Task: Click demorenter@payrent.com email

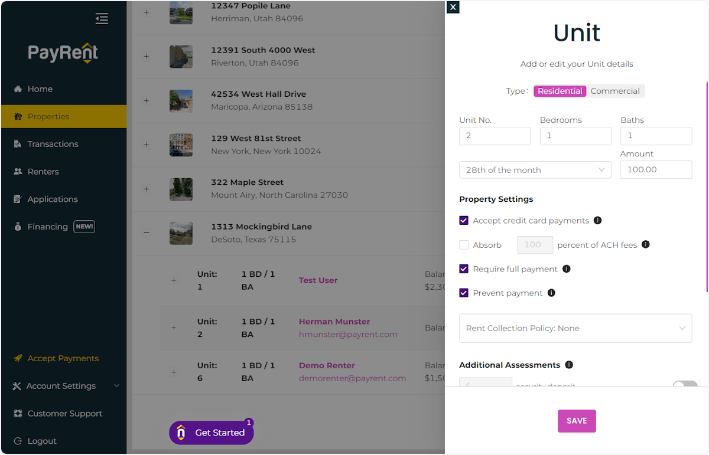Action: (352, 378)
